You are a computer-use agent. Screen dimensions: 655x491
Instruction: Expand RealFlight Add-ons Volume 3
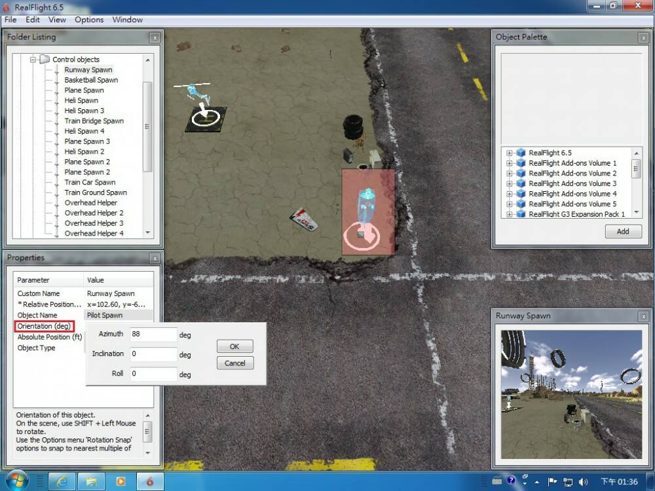point(509,184)
